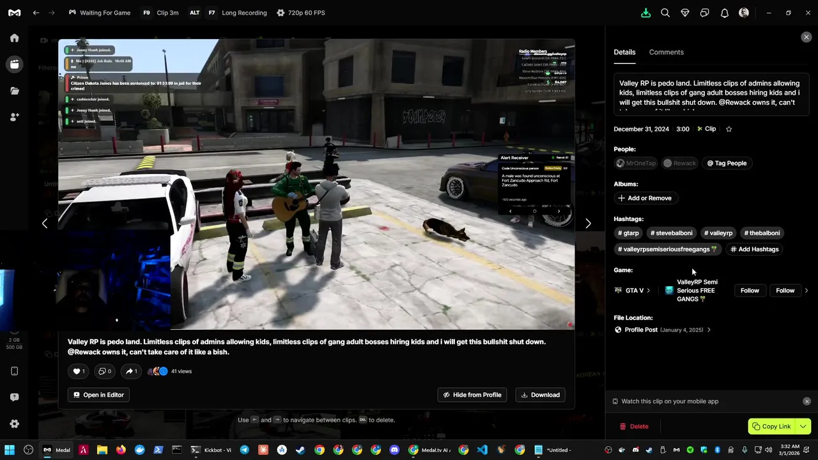Close the clip details panel
Viewport: 818px width, 460px height.
pyautogui.click(x=806, y=37)
